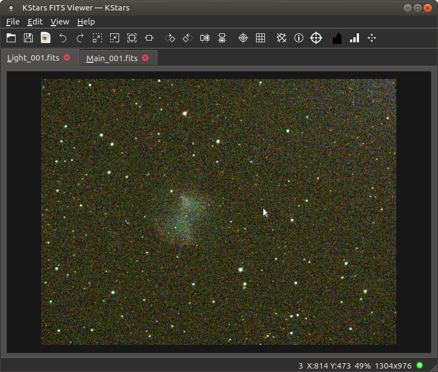Redo the last undone operation
This screenshot has width=438, height=372.
click(x=80, y=38)
